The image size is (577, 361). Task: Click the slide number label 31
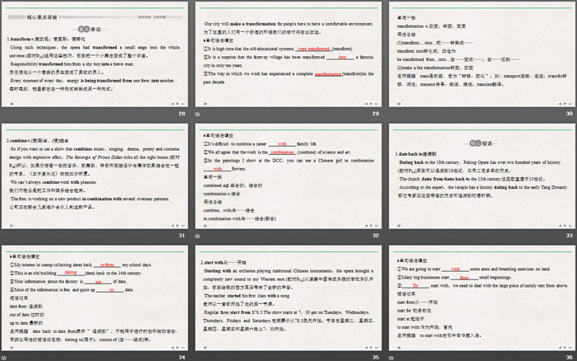click(181, 236)
